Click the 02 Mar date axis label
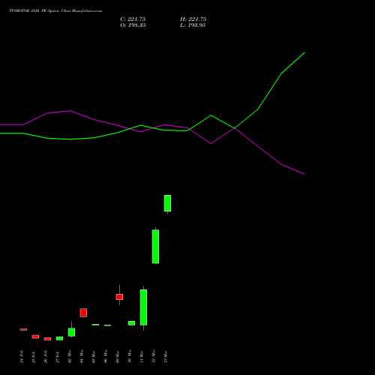The image size is (375, 375). pyautogui.click(x=70, y=357)
